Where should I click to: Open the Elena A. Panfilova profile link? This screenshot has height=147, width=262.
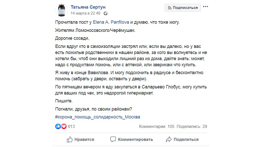point(111,22)
